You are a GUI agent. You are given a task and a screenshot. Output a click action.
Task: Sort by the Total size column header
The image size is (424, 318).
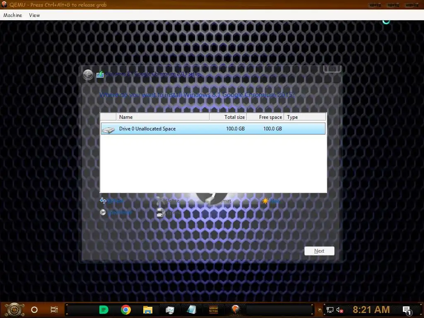228,117
